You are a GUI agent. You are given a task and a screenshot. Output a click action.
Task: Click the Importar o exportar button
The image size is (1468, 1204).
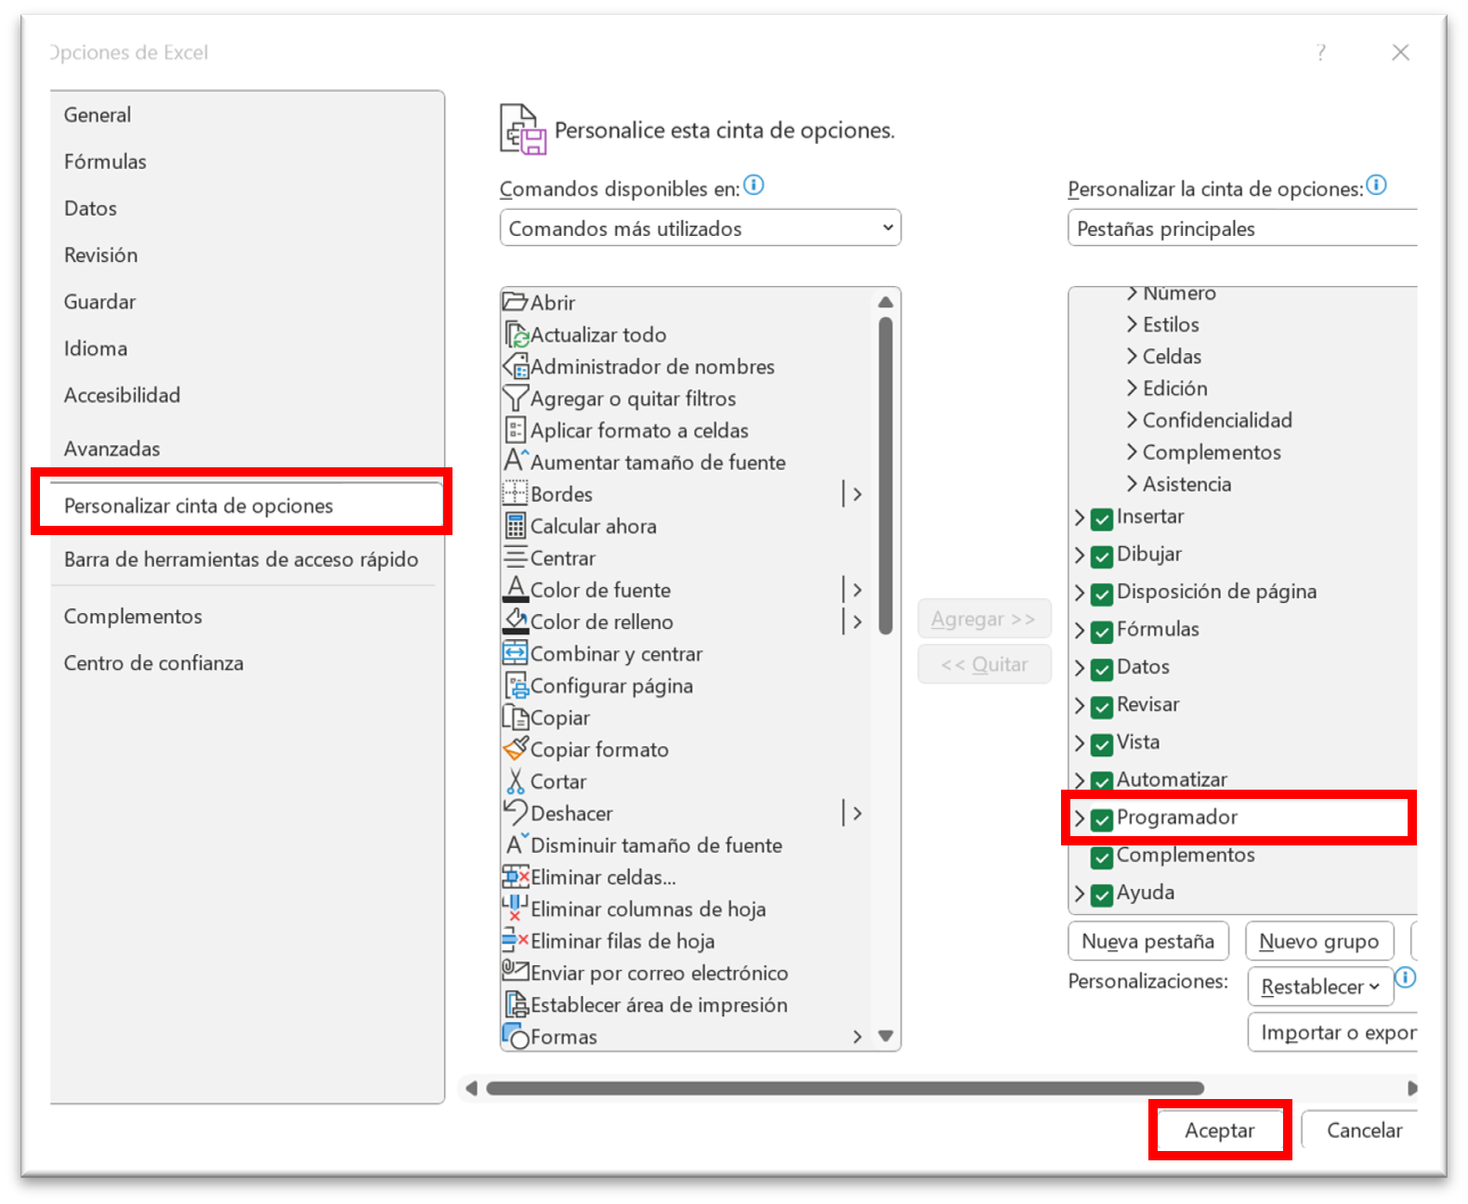[1333, 1032]
